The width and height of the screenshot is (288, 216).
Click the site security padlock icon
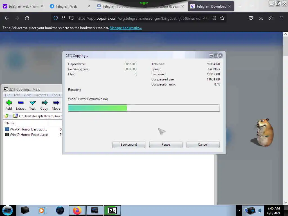64,18
